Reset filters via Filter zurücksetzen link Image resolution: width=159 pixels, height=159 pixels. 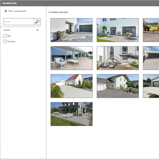pos(17,11)
